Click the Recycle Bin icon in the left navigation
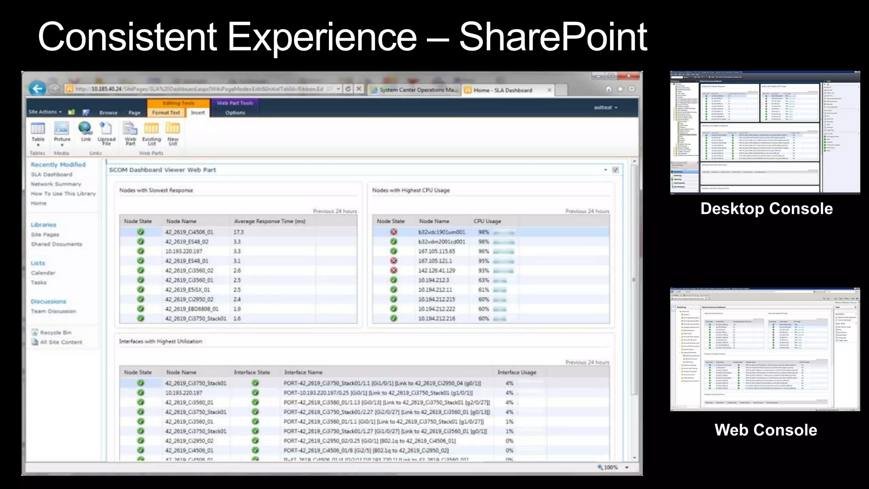The image size is (869, 489). coord(35,332)
